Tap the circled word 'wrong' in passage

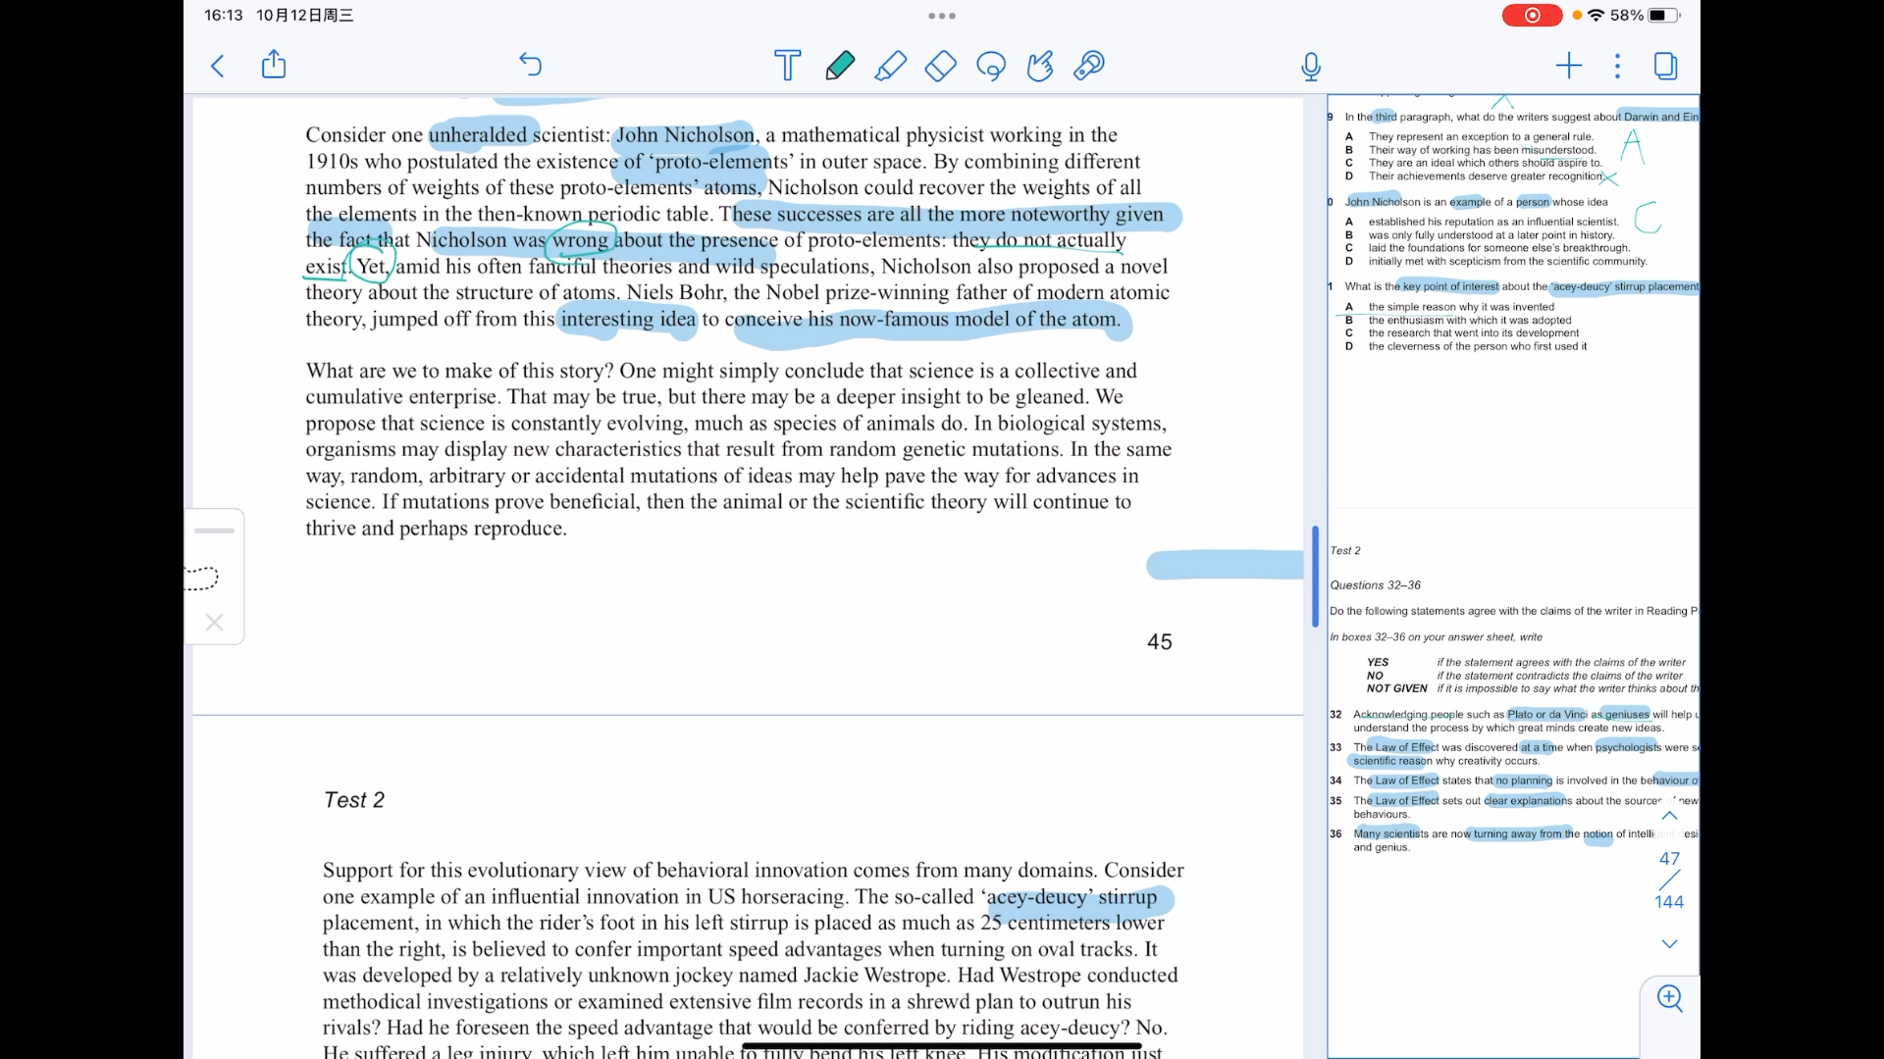pyautogui.click(x=580, y=240)
